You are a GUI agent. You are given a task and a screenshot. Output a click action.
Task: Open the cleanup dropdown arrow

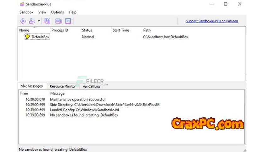click(39, 21)
